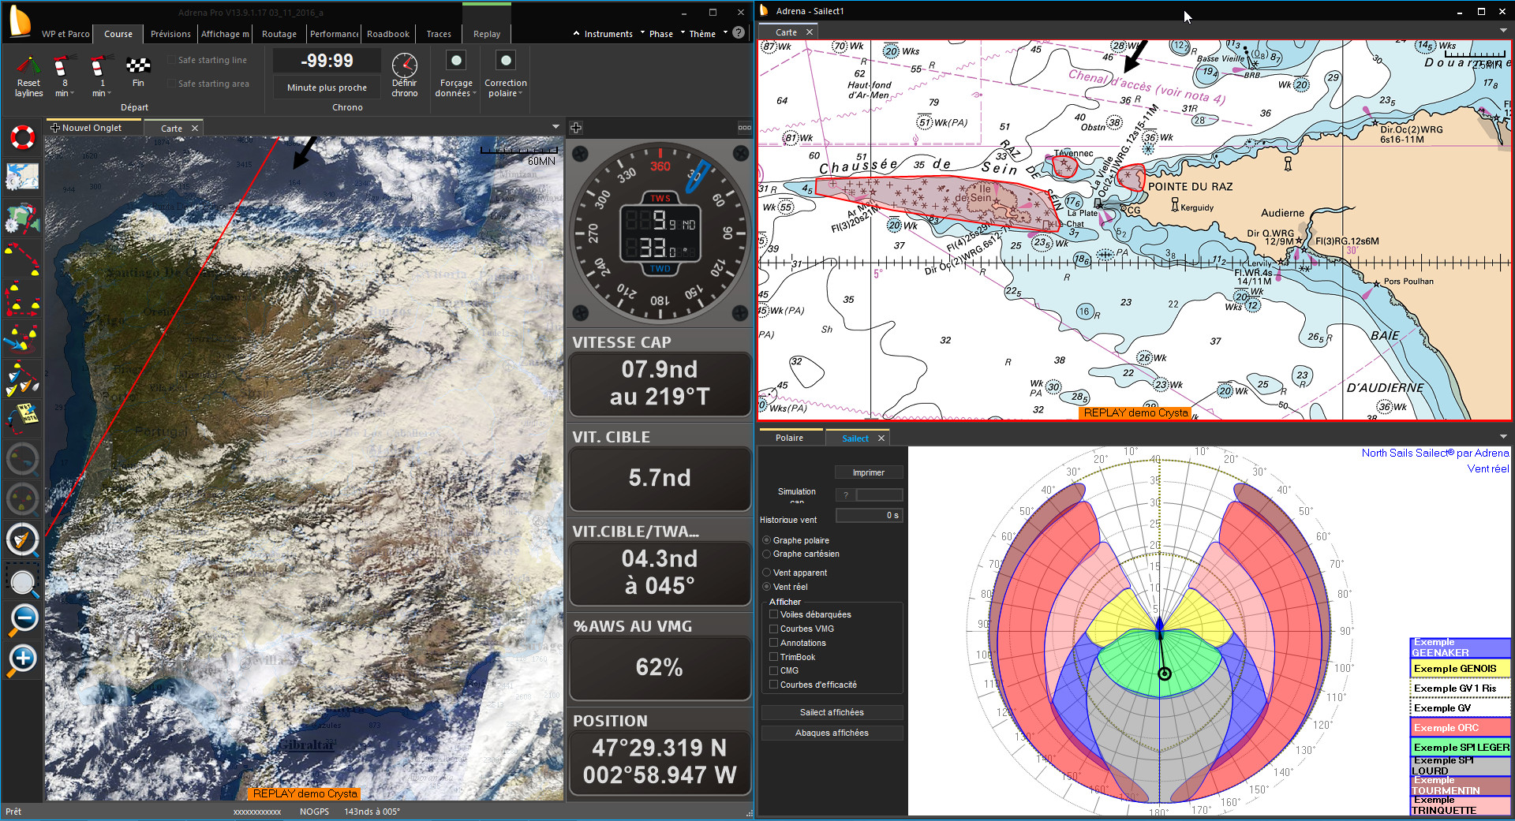The height and width of the screenshot is (821, 1515).
Task: Switch to the Routage tab
Action: [279, 34]
